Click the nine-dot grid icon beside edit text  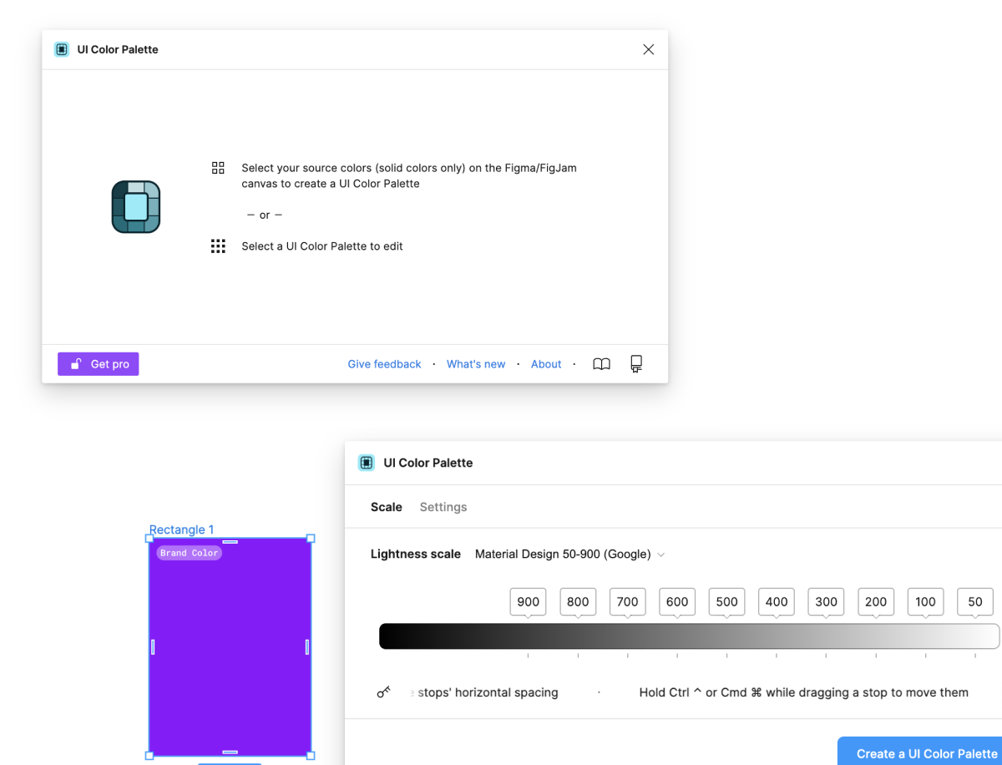[x=218, y=246]
